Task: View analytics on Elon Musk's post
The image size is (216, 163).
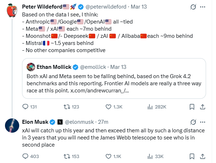Action: 150,156
